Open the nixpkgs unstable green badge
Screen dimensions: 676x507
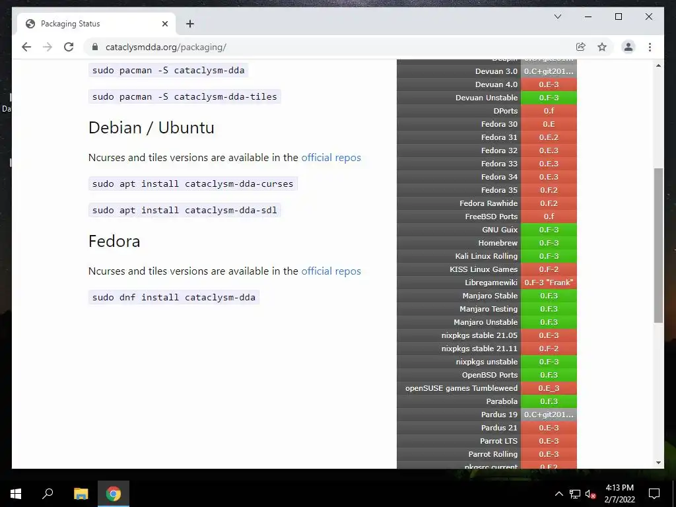549,362
